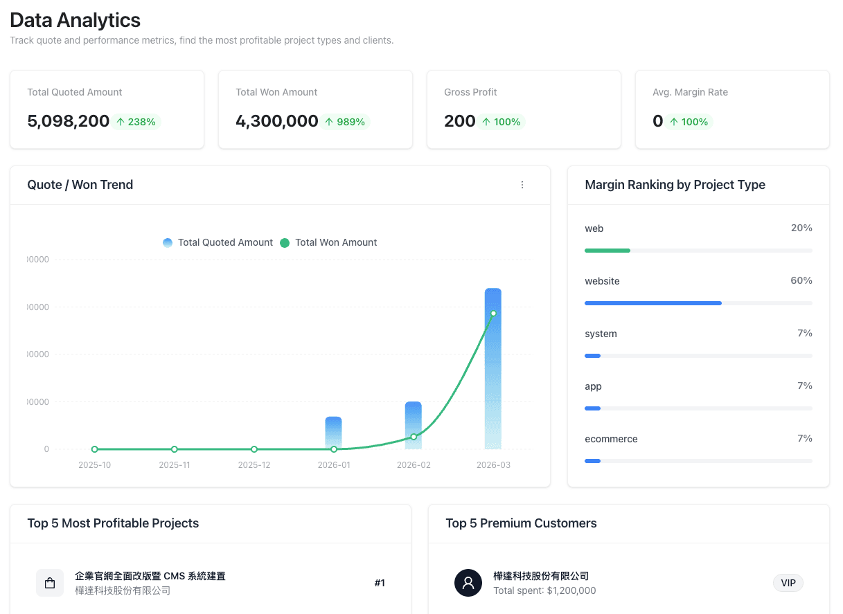
Task: Click the Top 5 Premium Customers title
Action: click(521, 523)
